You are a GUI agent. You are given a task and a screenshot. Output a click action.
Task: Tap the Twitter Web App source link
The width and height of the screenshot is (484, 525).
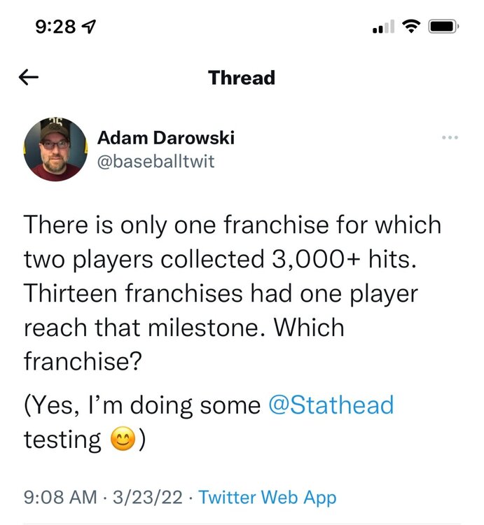[x=268, y=498]
